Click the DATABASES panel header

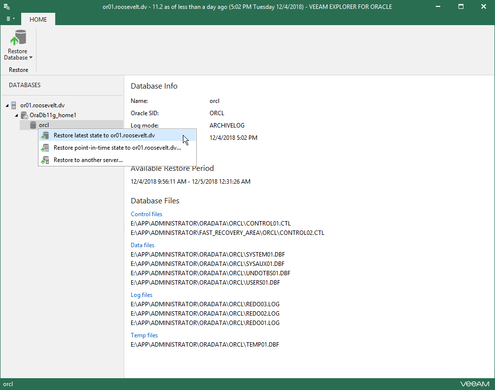[25, 85]
